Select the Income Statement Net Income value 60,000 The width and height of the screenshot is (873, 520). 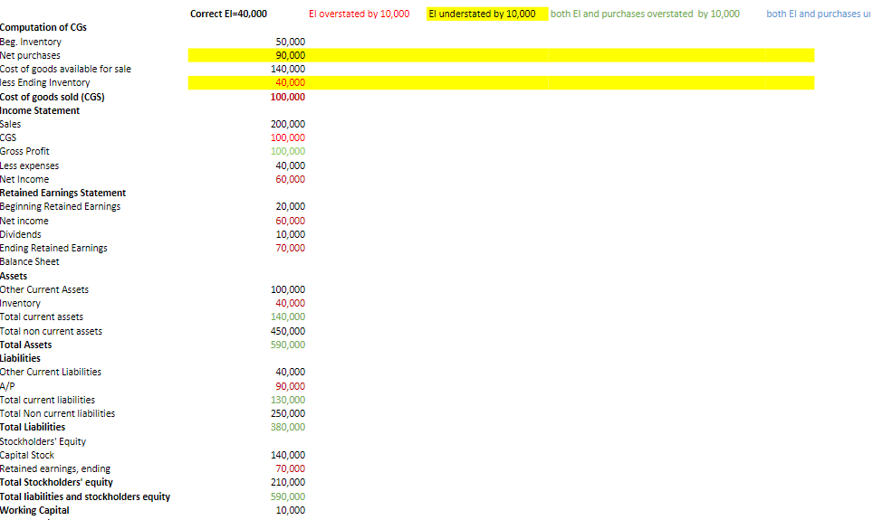point(290,180)
